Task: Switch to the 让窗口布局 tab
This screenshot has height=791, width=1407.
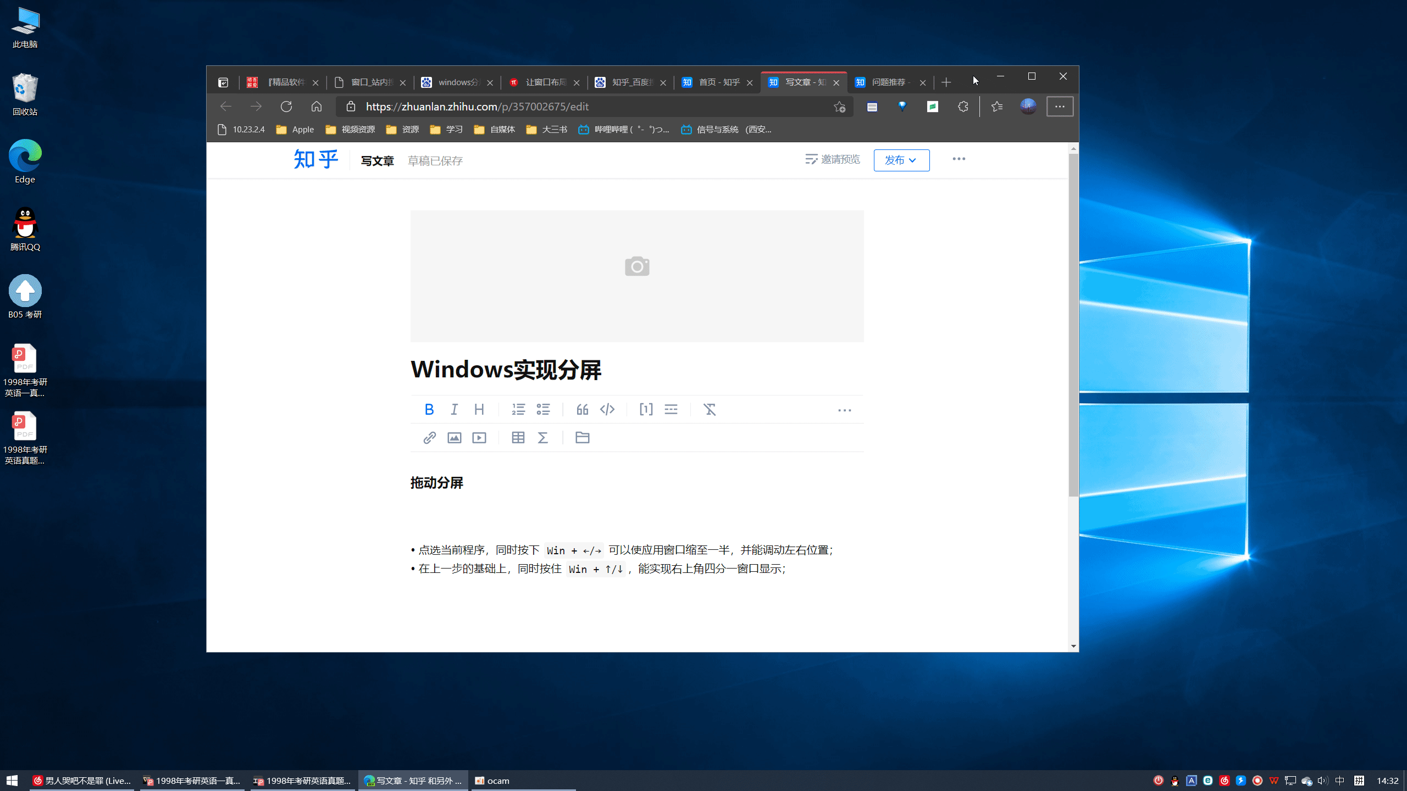Action: pyautogui.click(x=544, y=82)
